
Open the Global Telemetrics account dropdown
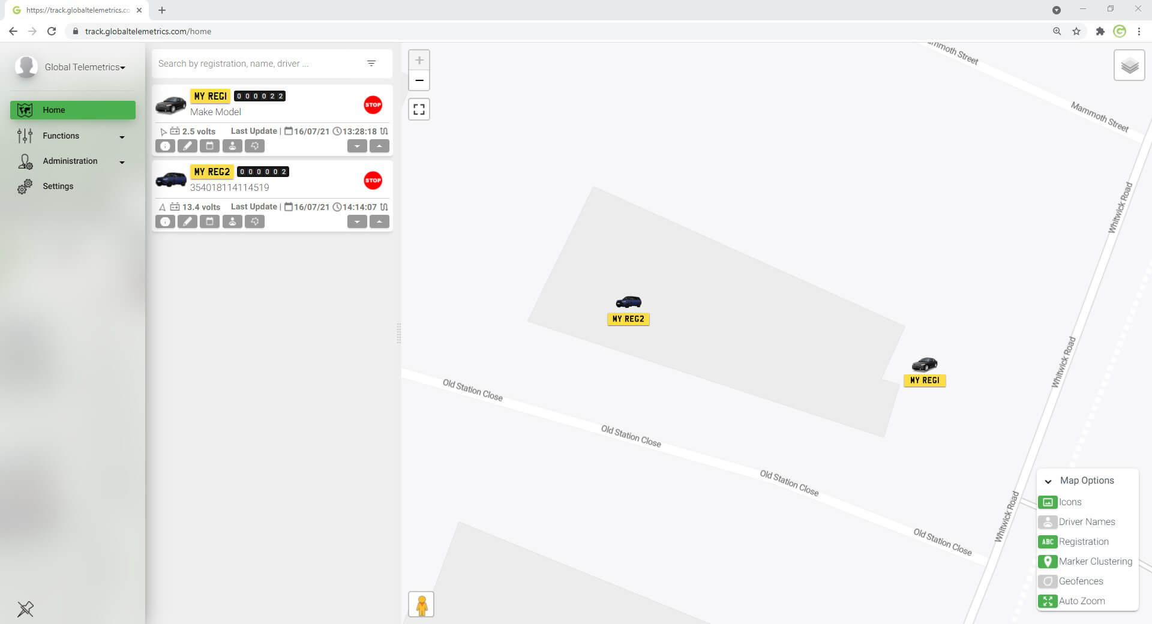tap(85, 67)
